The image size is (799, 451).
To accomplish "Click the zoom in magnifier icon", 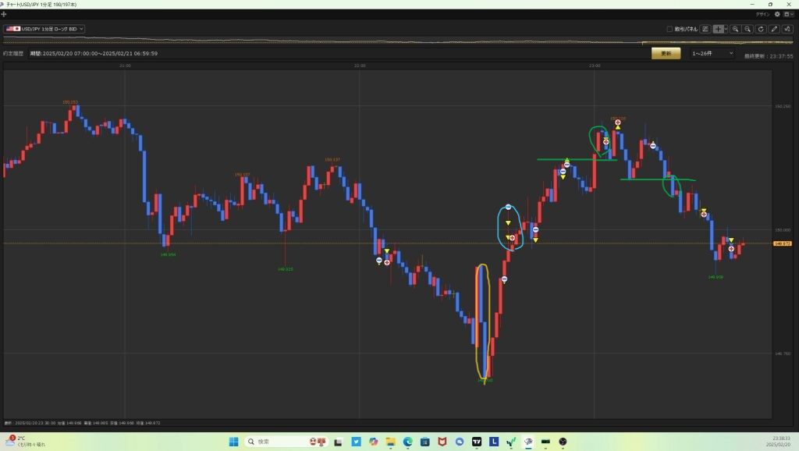I will coord(735,29).
